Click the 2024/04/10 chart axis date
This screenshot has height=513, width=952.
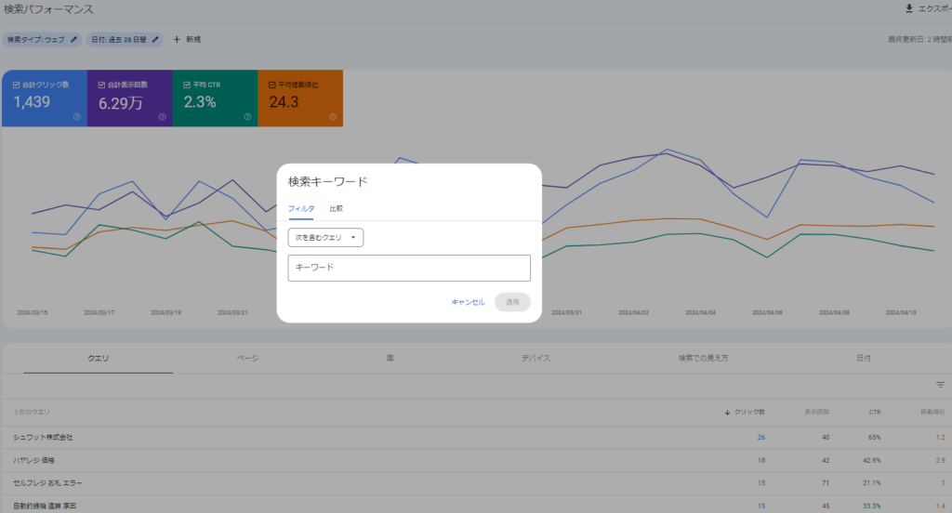[x=901, y=312]
